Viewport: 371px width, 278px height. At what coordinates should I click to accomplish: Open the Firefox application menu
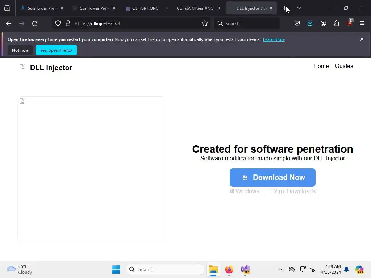pyautogui.click(x=362, y=23)
